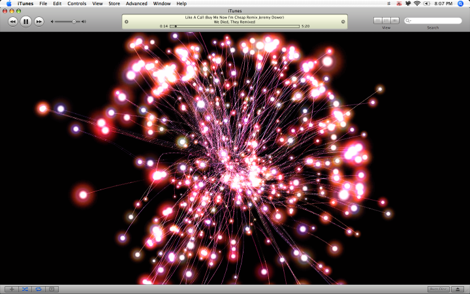470x294 pixels.
Task: Switch to grouped album view button
Action: 386,20
